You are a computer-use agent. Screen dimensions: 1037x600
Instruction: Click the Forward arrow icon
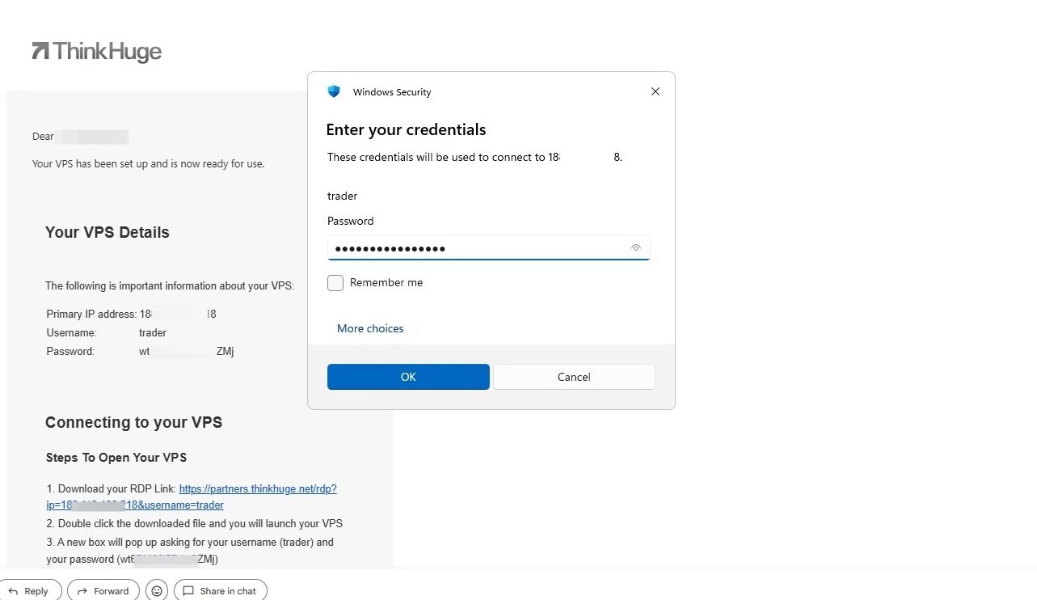coord(82,591)
